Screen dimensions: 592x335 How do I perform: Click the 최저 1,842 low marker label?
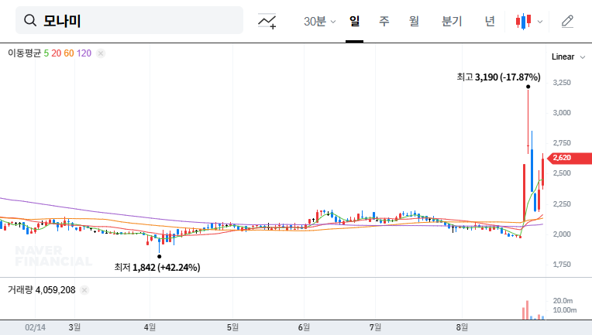coord(157,268)
